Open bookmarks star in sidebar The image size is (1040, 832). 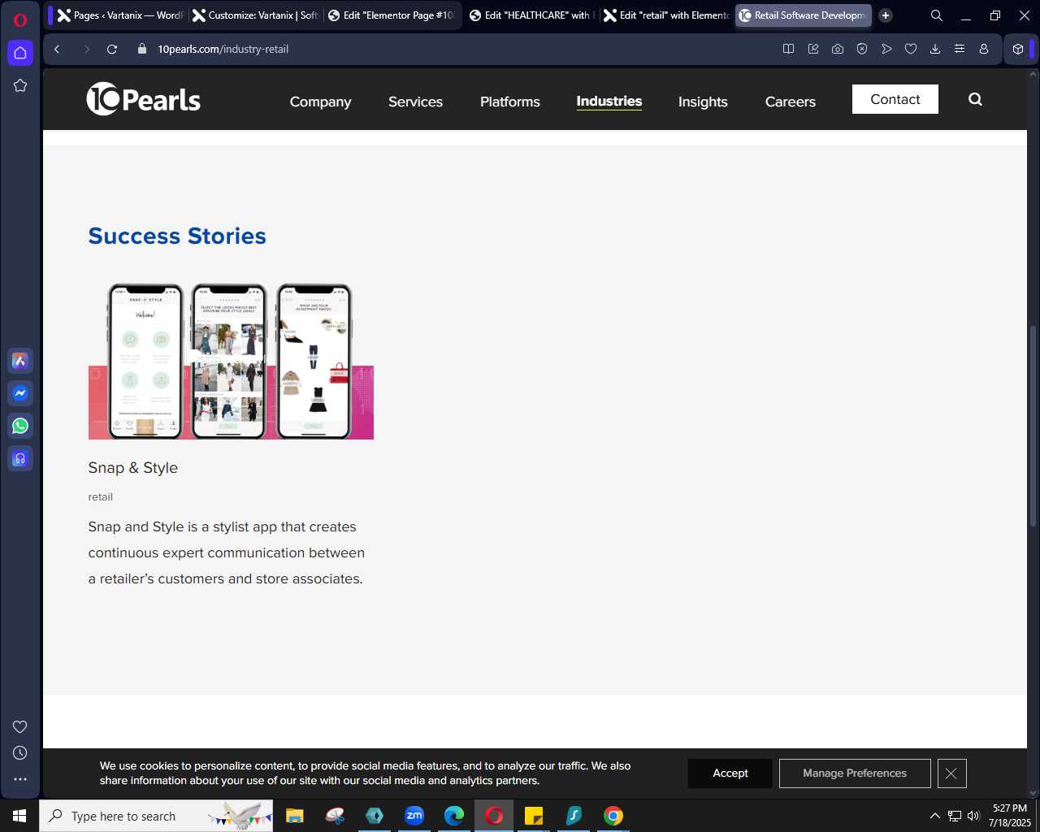pyautogui.click(x=20, y=85)
